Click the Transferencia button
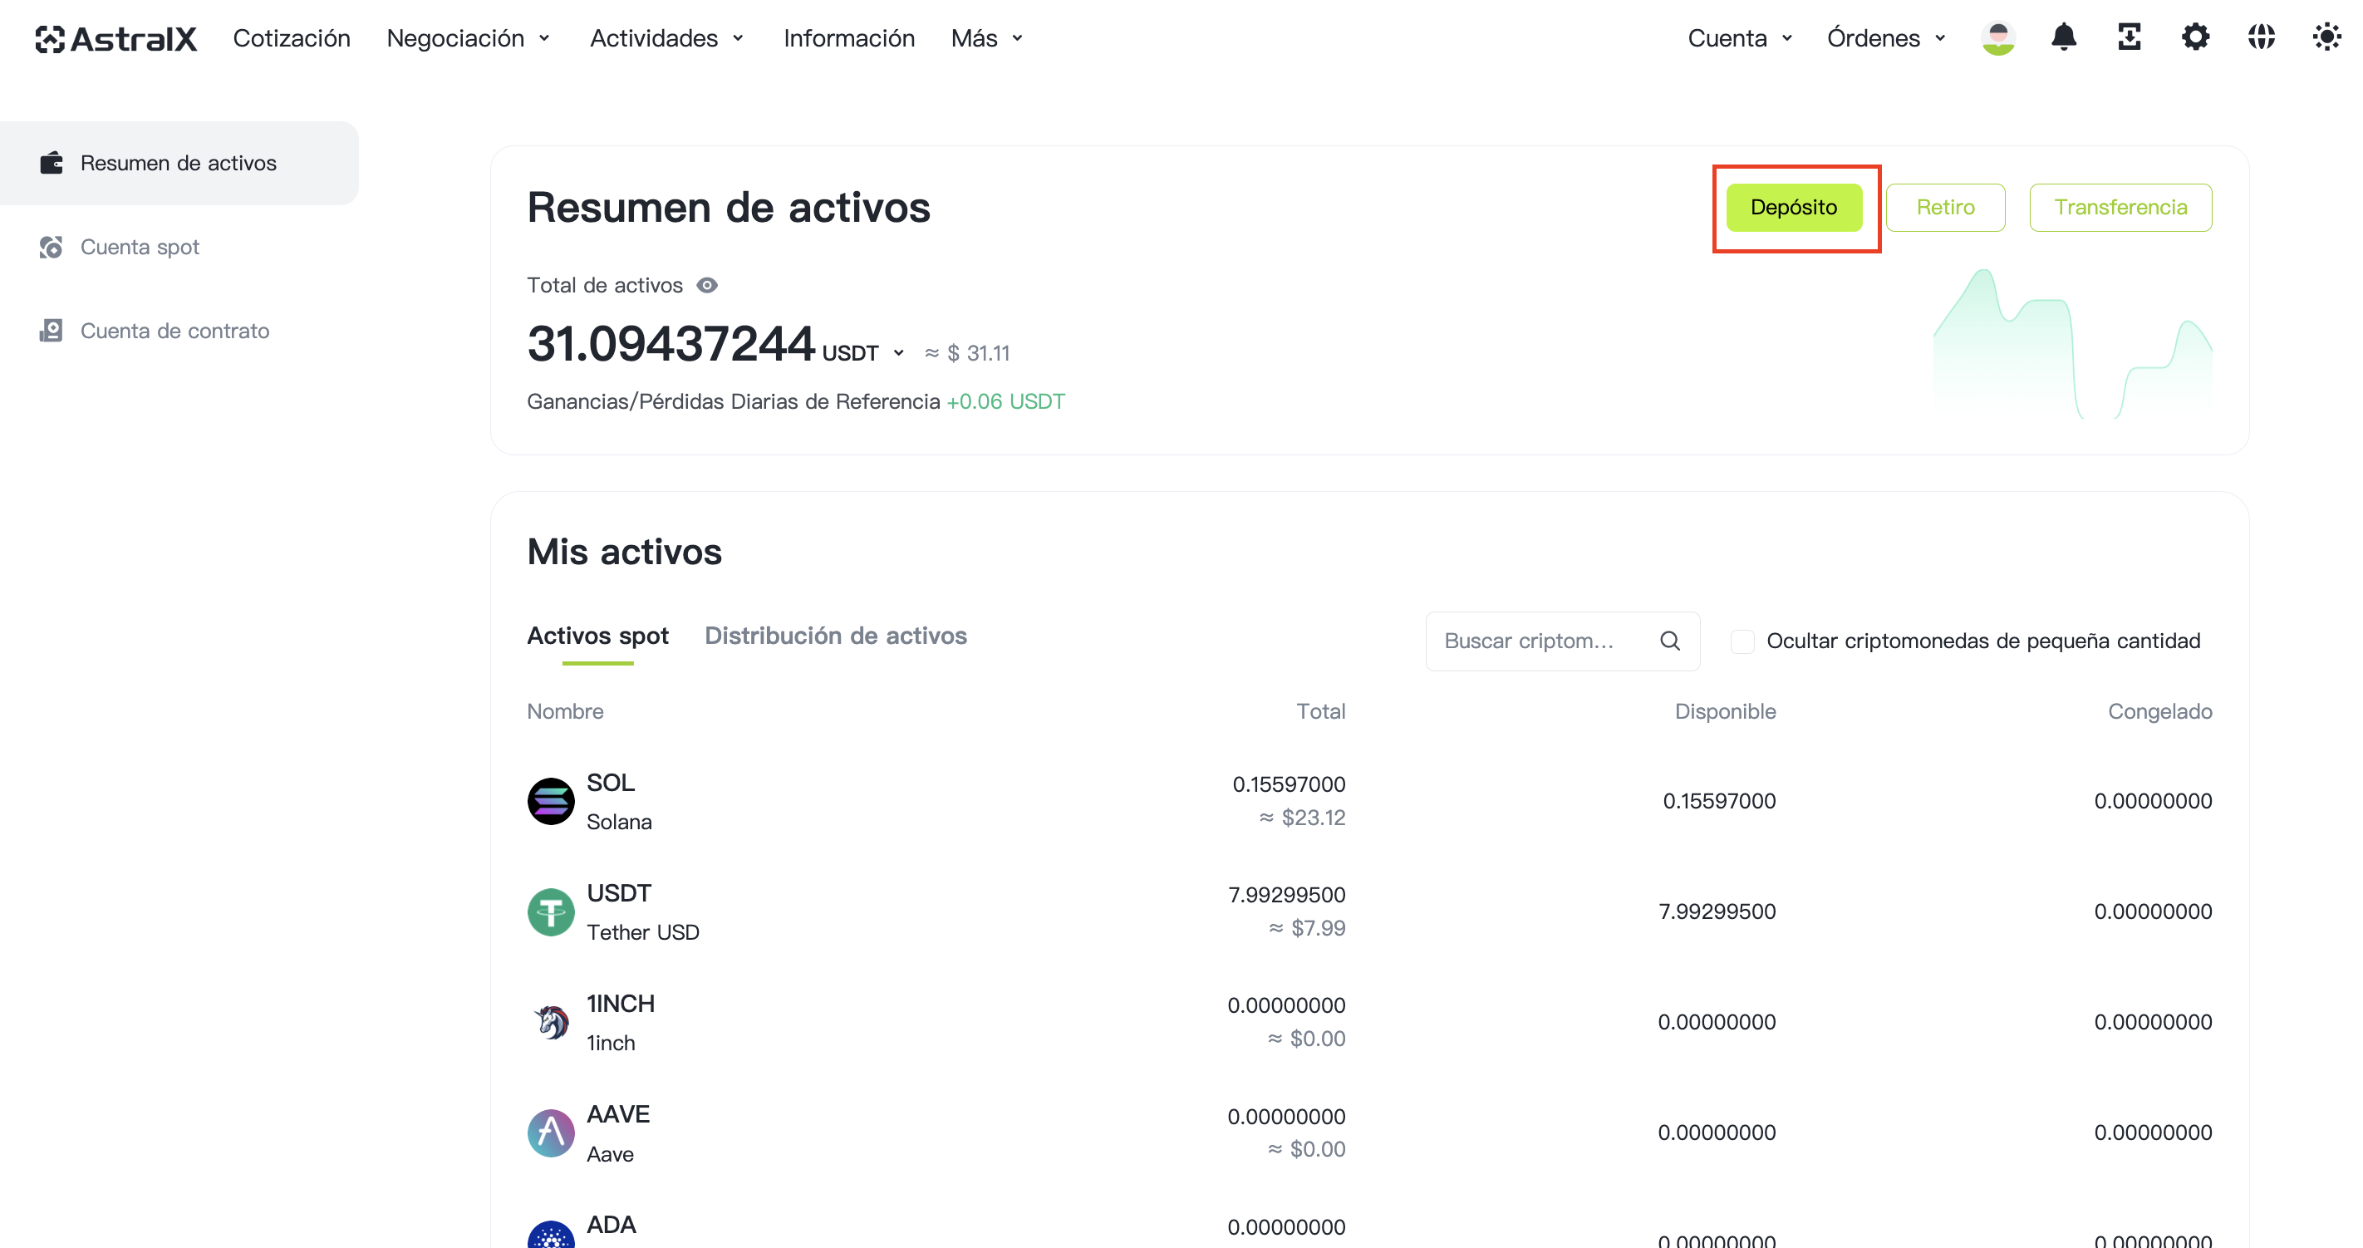 pyautogui.click(x=2120, y=208)
